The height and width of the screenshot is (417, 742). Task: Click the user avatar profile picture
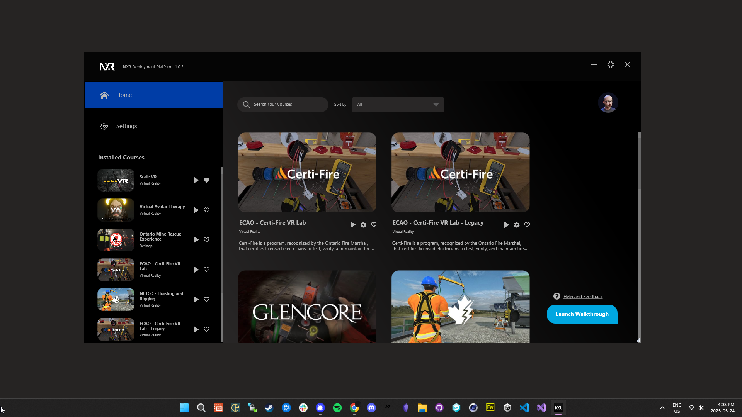[608, 103]
